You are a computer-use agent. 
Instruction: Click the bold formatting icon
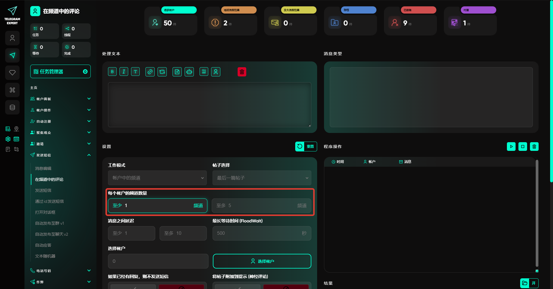112,72
